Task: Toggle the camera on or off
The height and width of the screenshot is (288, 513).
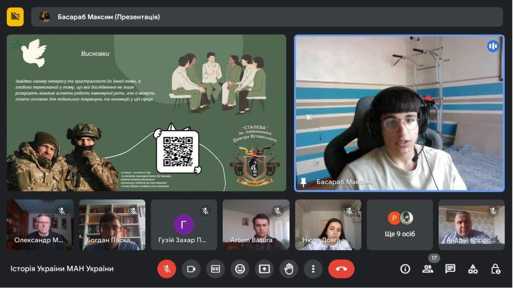Action: (191, 269)
